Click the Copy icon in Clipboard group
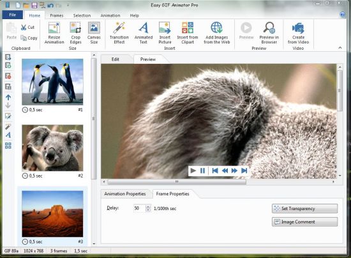This screenshot has height=258, width=351. pos(24,38)
